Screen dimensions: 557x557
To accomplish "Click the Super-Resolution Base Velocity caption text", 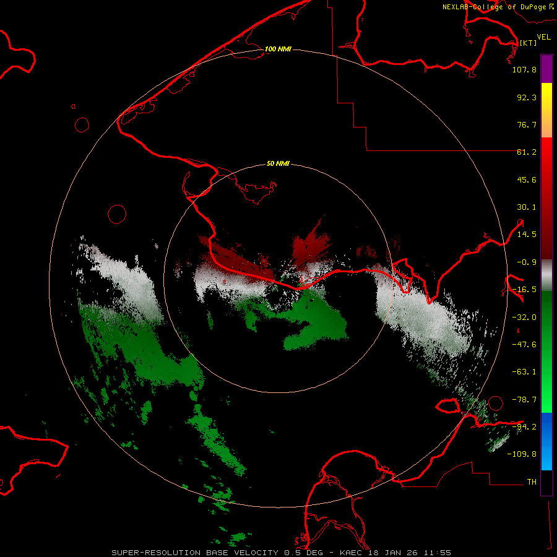I will click(282, 553).
